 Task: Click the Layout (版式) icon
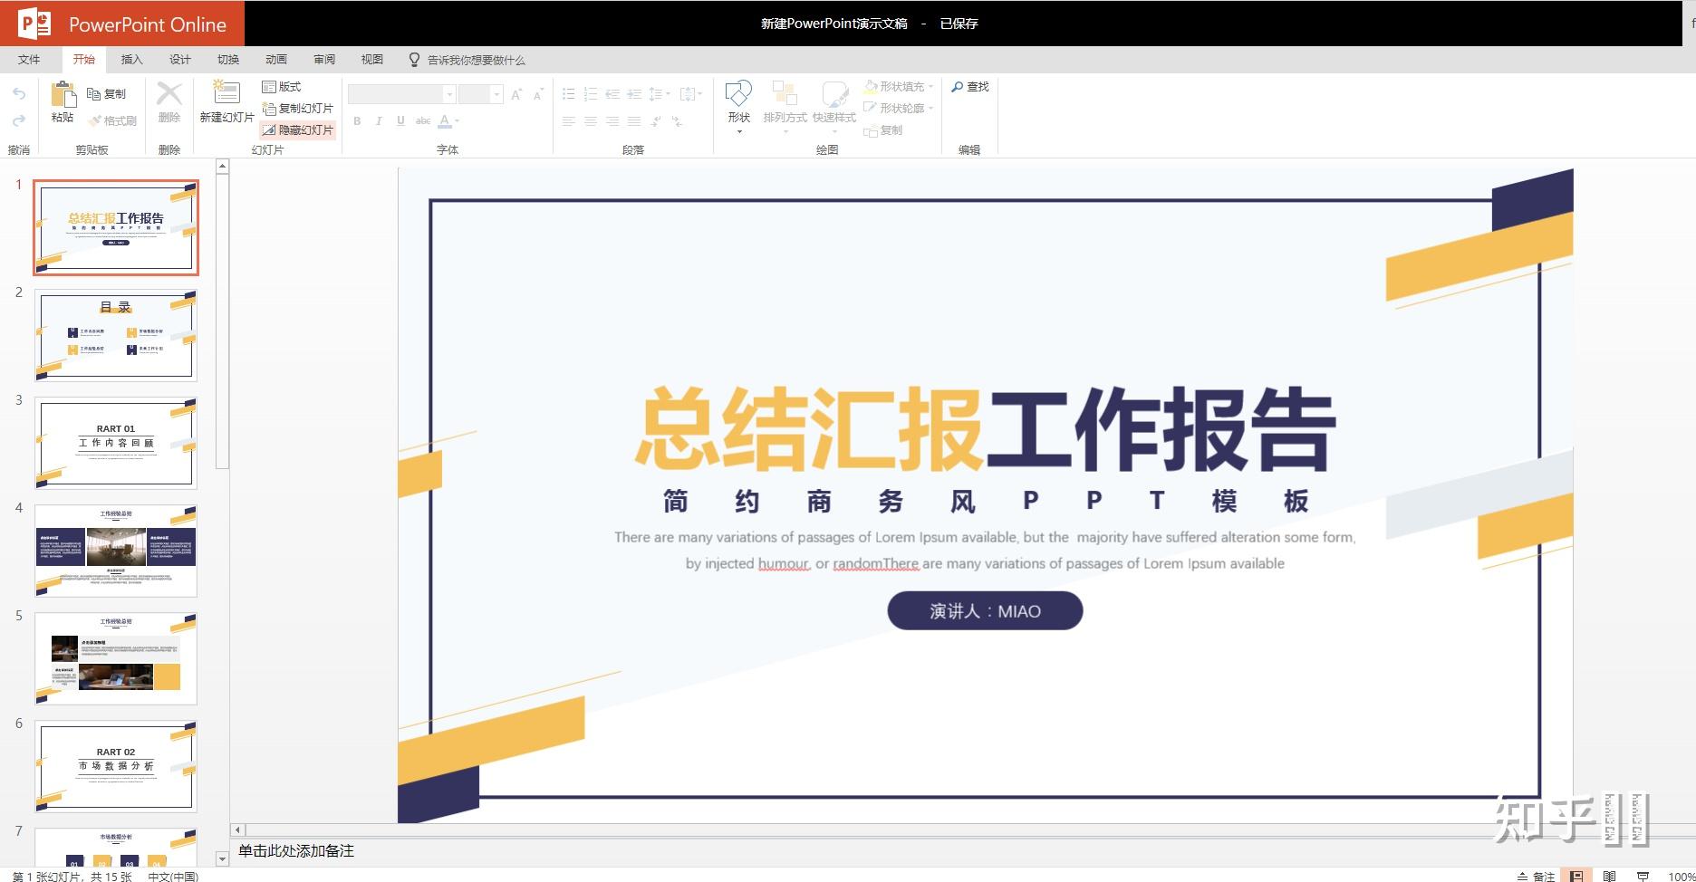click(269, 86)
